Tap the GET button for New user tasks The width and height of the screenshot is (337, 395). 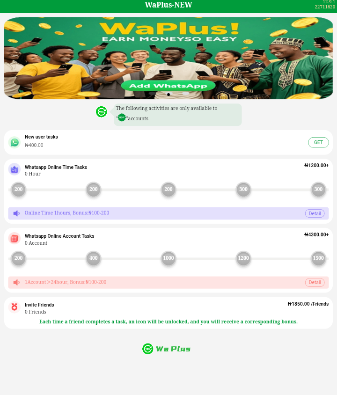point(318,142)
